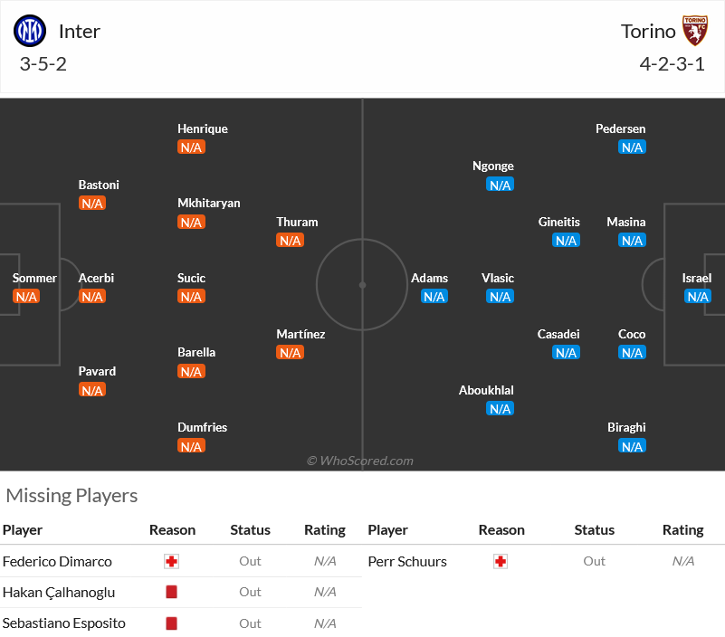Click Hakan Çalhanoglu's red card icon
The width and height of the screenshot is (725, 637).
[172, 592]
